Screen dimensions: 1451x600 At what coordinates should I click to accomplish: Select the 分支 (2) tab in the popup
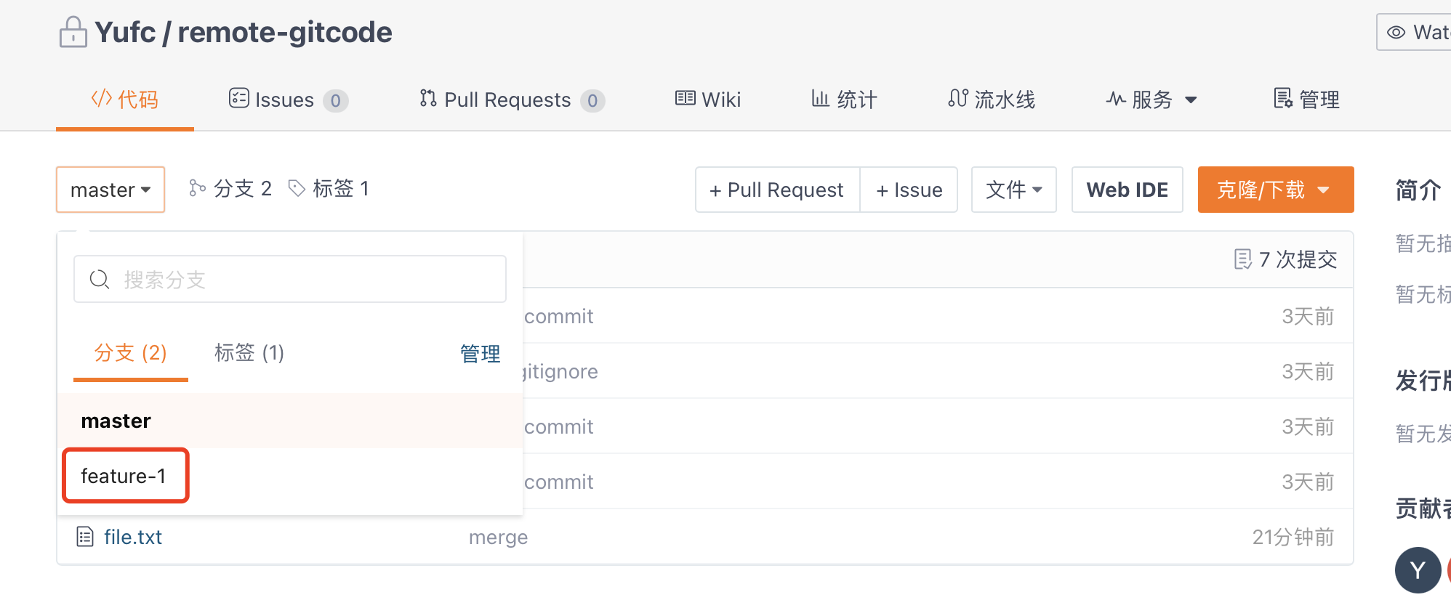click(x=131, y=353)
